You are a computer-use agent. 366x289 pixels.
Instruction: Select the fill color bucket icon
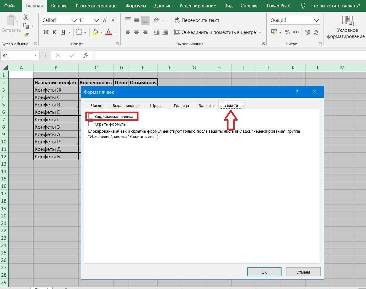point(95,32)
